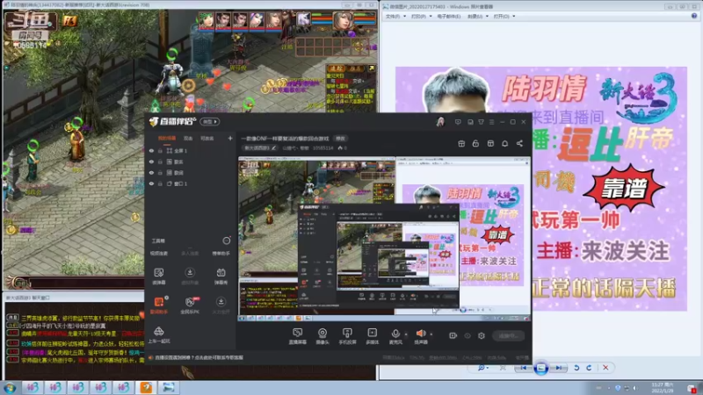The height and width of the screenshot is (395, 703).
Task: Toggle visibility of the third source row
Action: 151,172
